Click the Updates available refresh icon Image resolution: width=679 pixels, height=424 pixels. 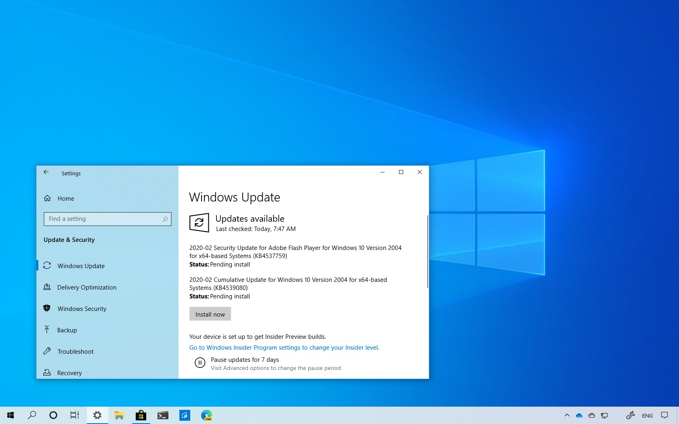(x=200, y=222)
